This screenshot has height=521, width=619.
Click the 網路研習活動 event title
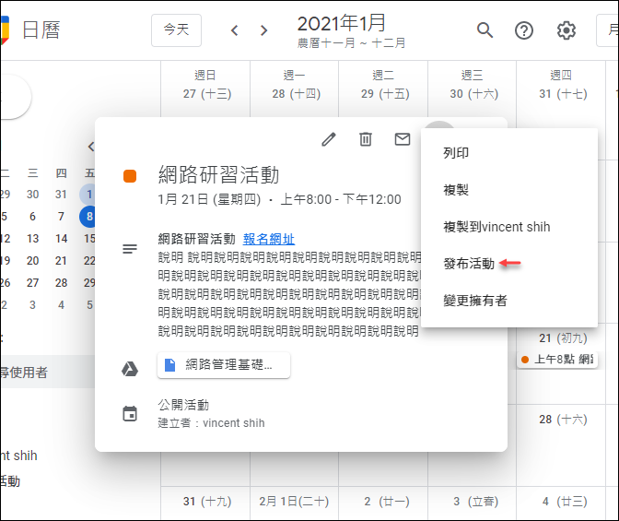[x=218, y=174]
